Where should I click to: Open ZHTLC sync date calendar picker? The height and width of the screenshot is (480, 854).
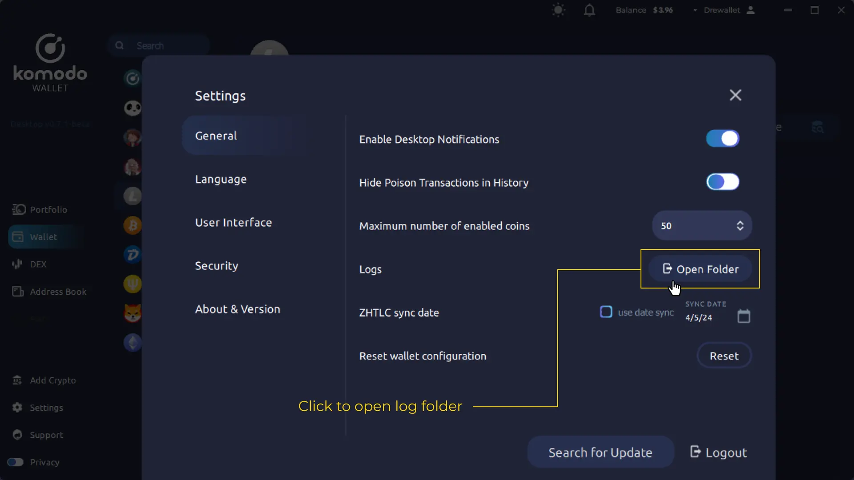click(744, 315)
